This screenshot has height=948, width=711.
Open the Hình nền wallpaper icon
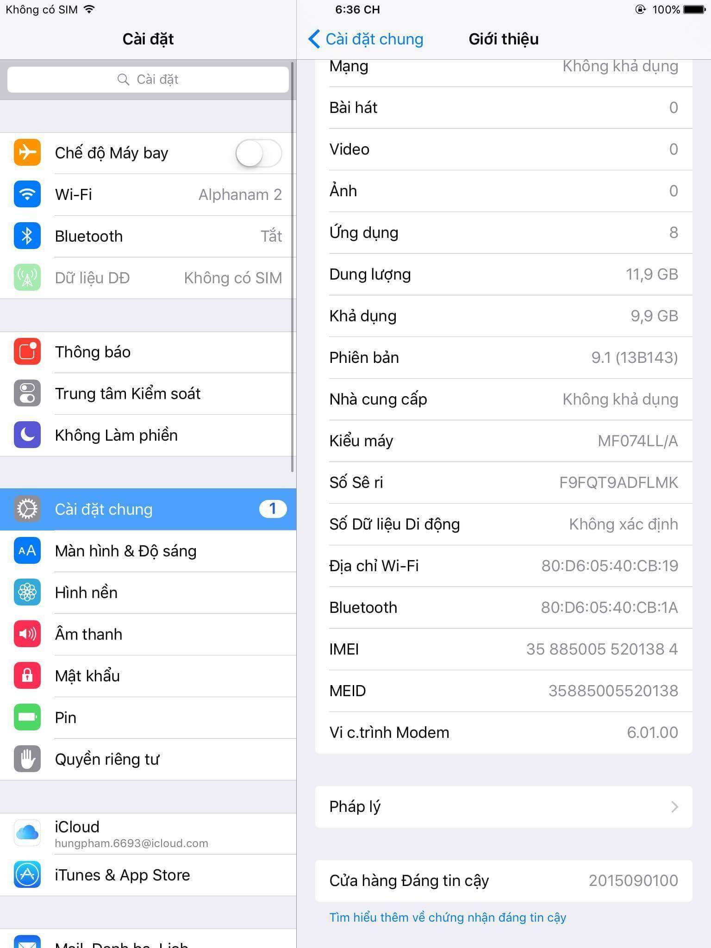27,592
